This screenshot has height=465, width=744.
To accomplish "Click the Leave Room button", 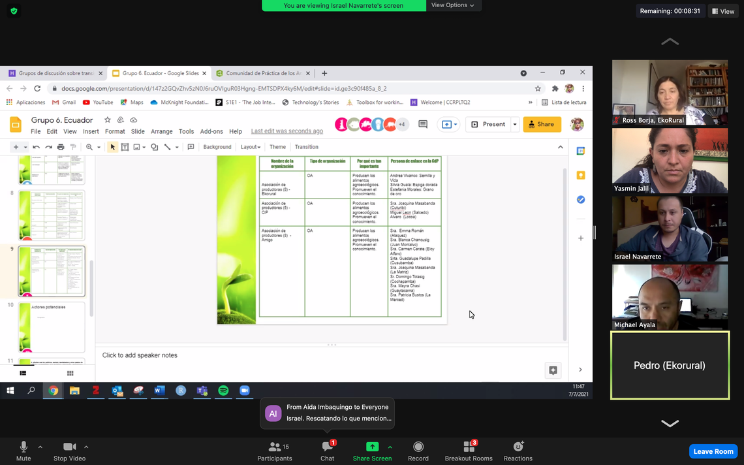I will 713,451.
